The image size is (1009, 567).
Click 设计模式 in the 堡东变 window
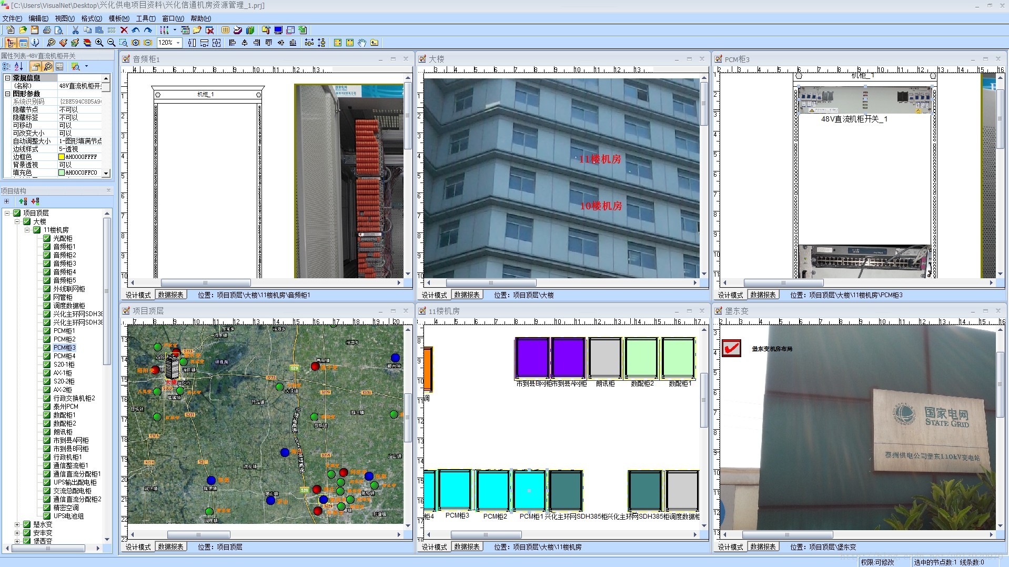pos(730,547)
